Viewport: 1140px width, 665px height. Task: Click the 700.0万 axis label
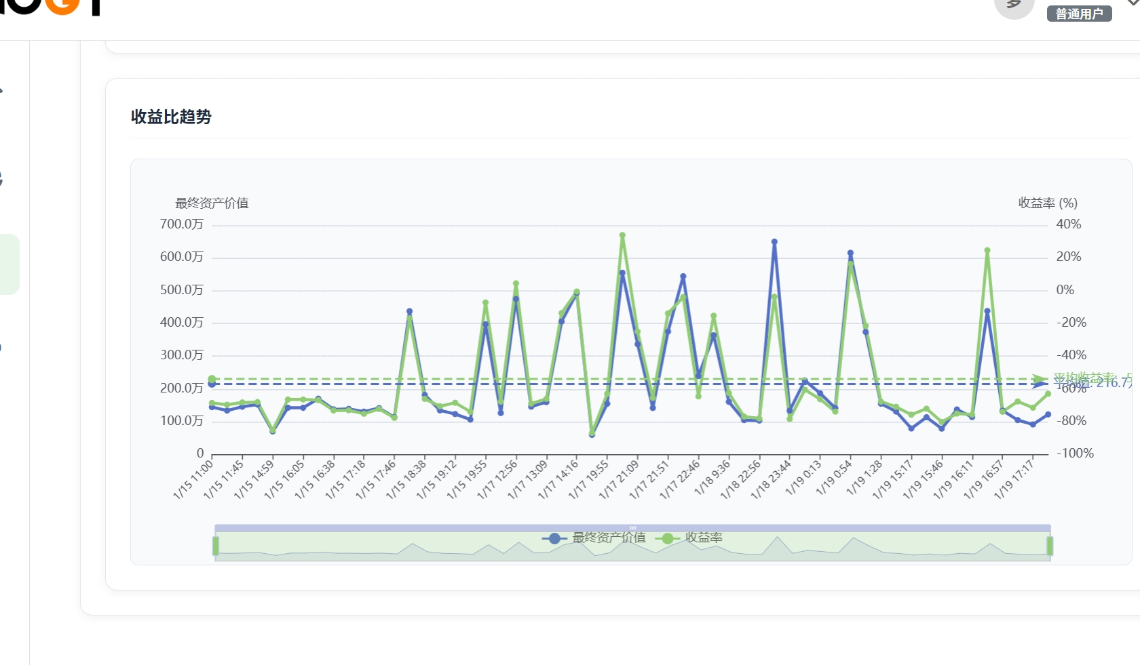(181, 224)
